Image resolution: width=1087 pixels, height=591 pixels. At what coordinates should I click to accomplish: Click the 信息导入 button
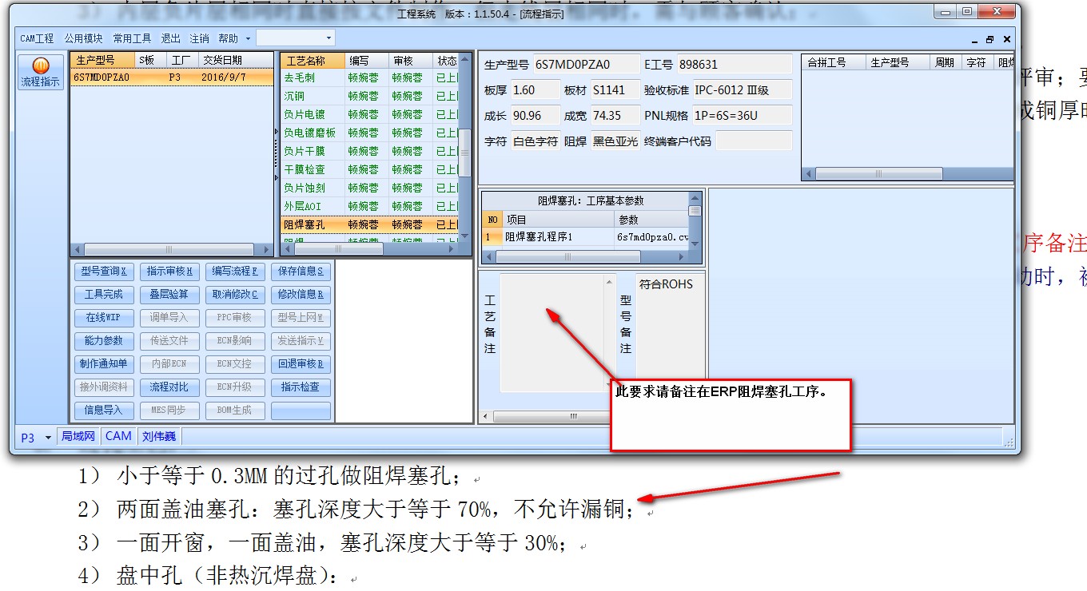tap(104, 411)
